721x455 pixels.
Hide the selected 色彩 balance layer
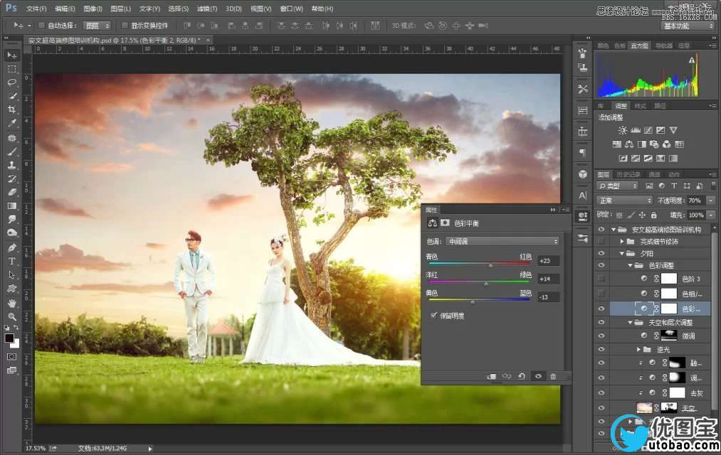click(601, 309)
